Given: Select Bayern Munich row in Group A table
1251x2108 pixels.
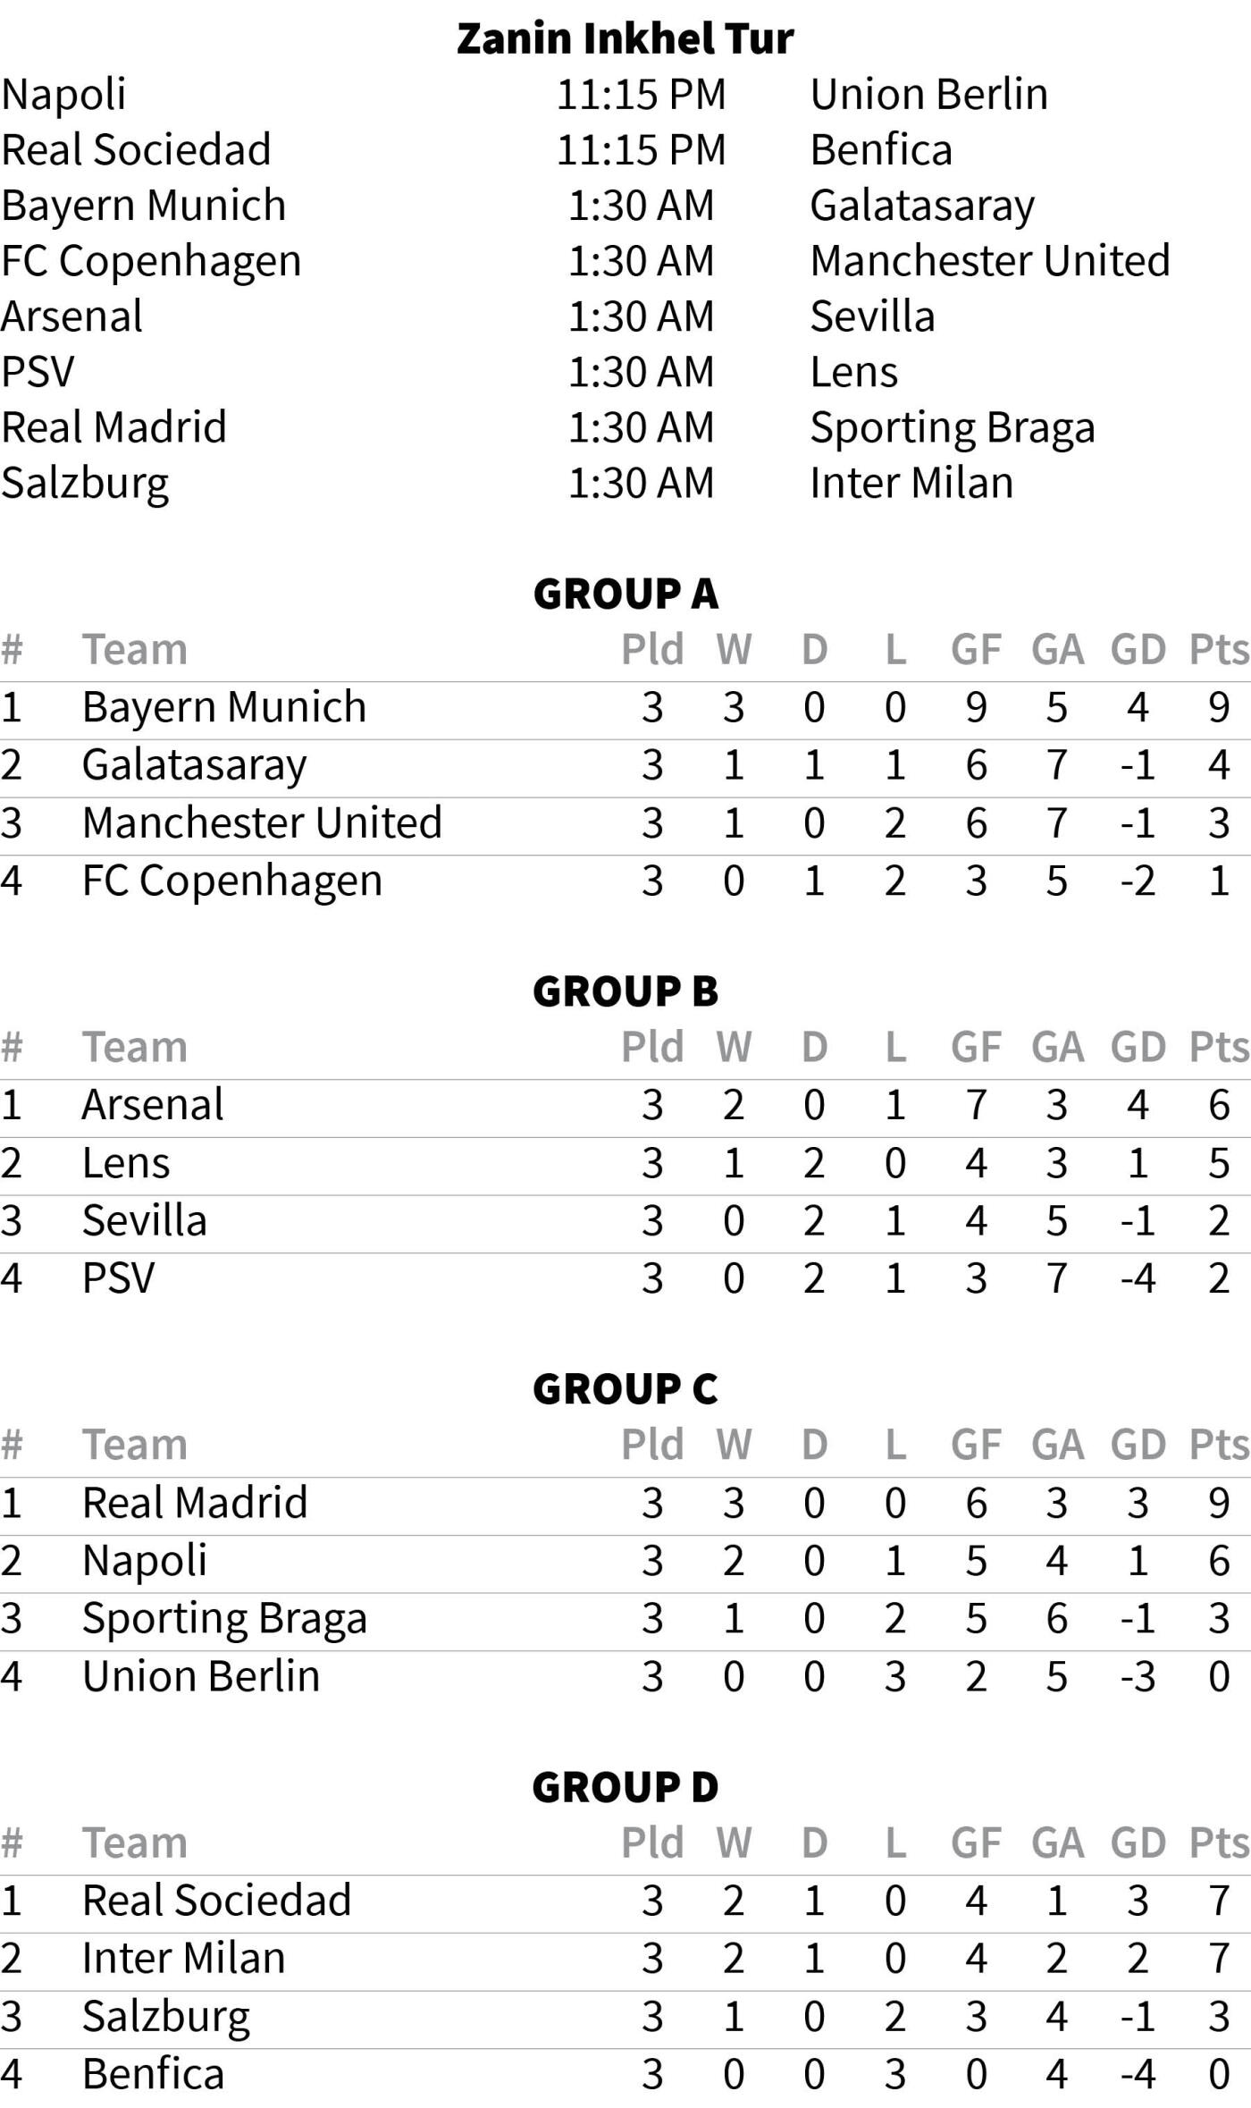Looking at the screenshot, I should [x=223, y=707].
